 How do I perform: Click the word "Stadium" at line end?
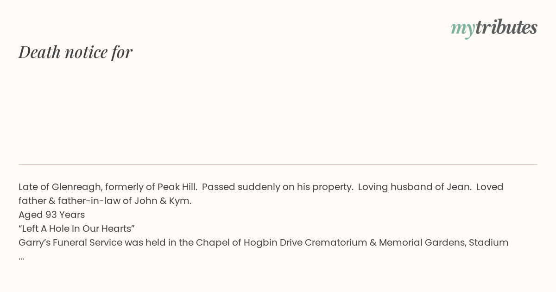(x=488, y=243)
